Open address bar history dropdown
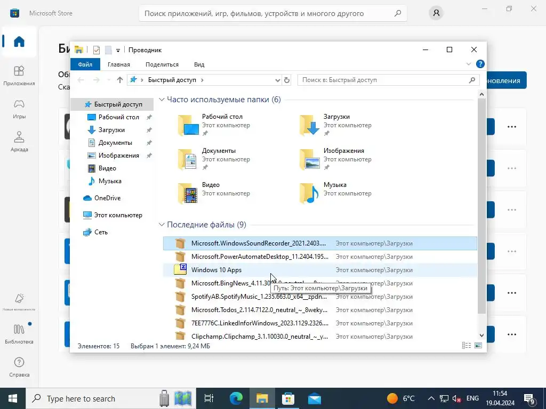Image resolution: width=546 pixels, height=409 pixels. (277, 80)
